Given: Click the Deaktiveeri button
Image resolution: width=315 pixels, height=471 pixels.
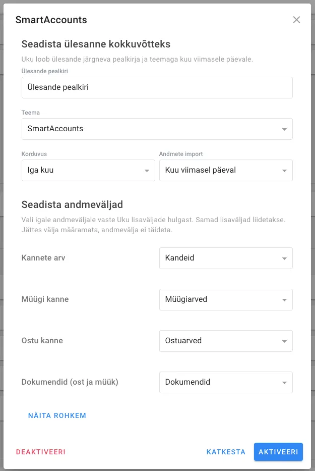Looking at the screenshot, I should pyautogui.click(x=40, y=452).
